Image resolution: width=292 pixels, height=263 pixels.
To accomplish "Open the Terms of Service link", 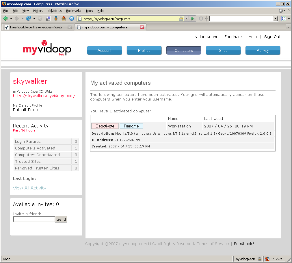I will (213, 244).
